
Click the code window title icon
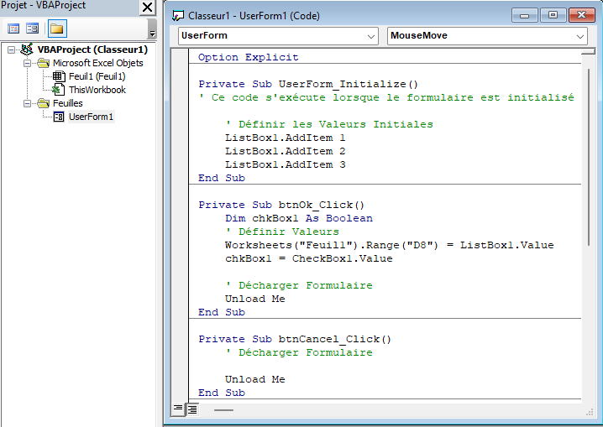178,16
